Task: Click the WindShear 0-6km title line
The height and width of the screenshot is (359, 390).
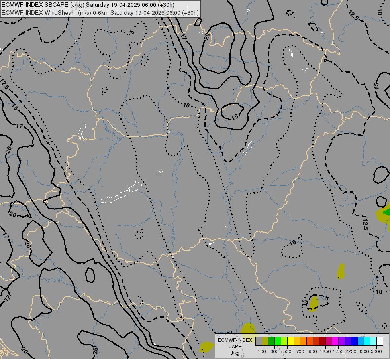Action: click(100, 13)
